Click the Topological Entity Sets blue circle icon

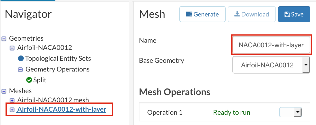(21, 59)
